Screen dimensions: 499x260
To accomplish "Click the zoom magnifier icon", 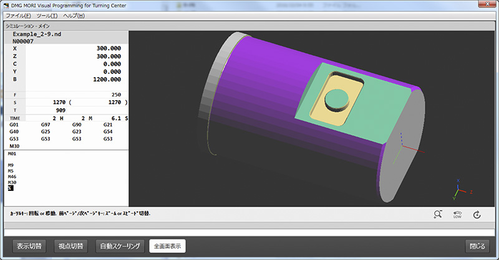I will pyautogui.click(x=438, y=215).
